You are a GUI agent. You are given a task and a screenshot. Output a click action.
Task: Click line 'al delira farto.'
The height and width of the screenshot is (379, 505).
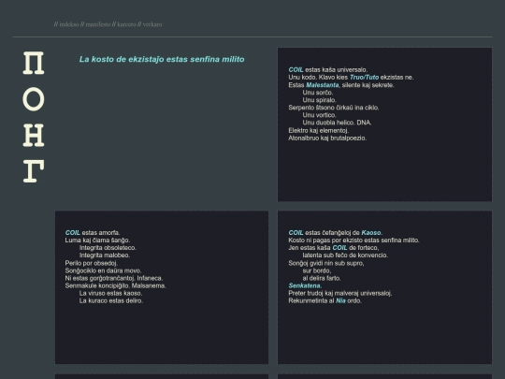(x=322, y=278)
